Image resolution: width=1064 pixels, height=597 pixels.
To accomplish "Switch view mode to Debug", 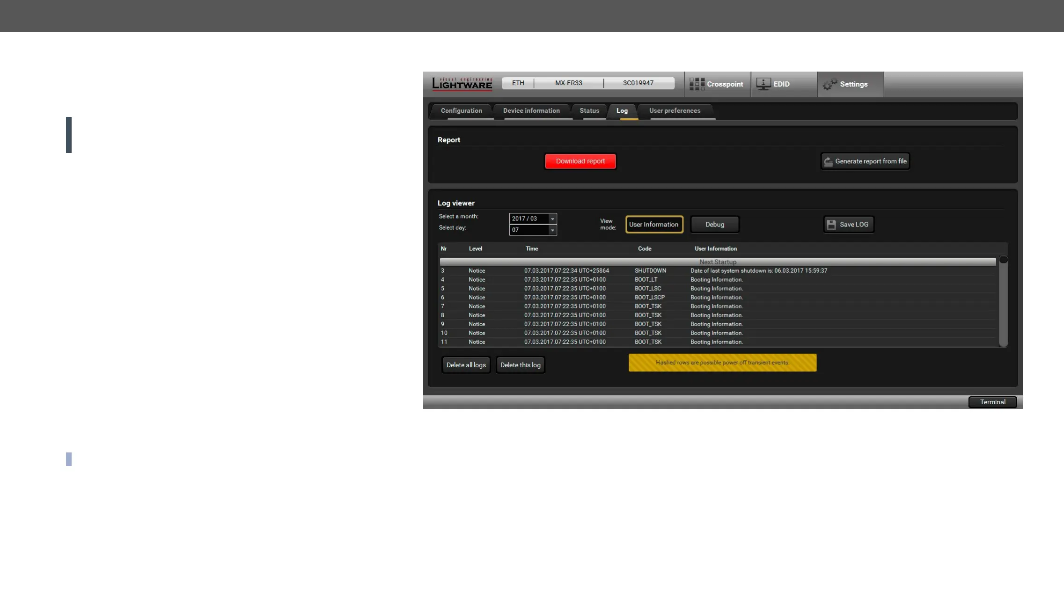I will (x=714, y=225).
